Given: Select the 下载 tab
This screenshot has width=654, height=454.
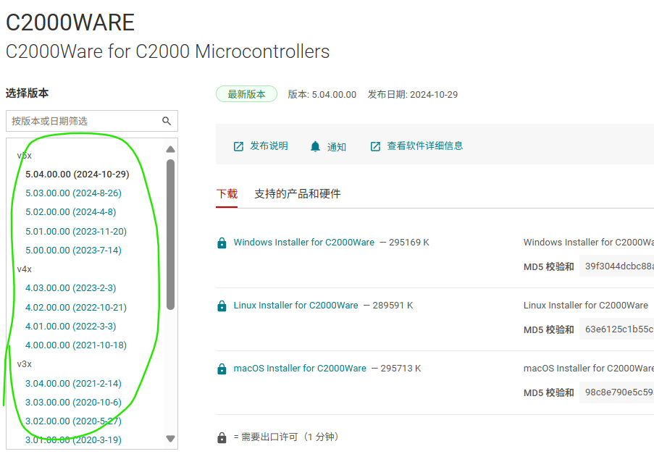Looking at the screenshot, I should 227,193.
